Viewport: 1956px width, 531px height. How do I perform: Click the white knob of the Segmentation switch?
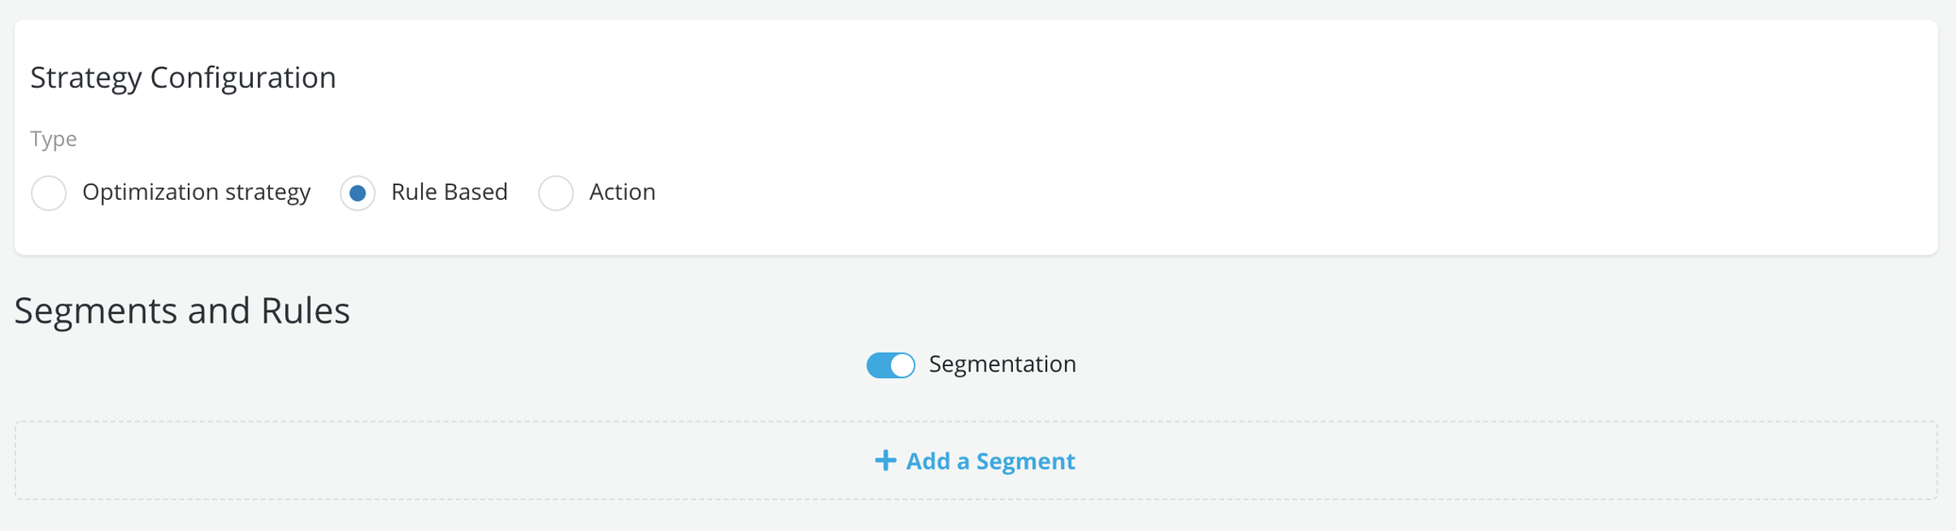(902, 365)
